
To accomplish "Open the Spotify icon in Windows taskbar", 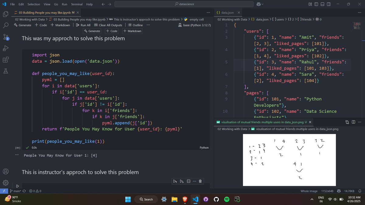I will tap(227, 199).
